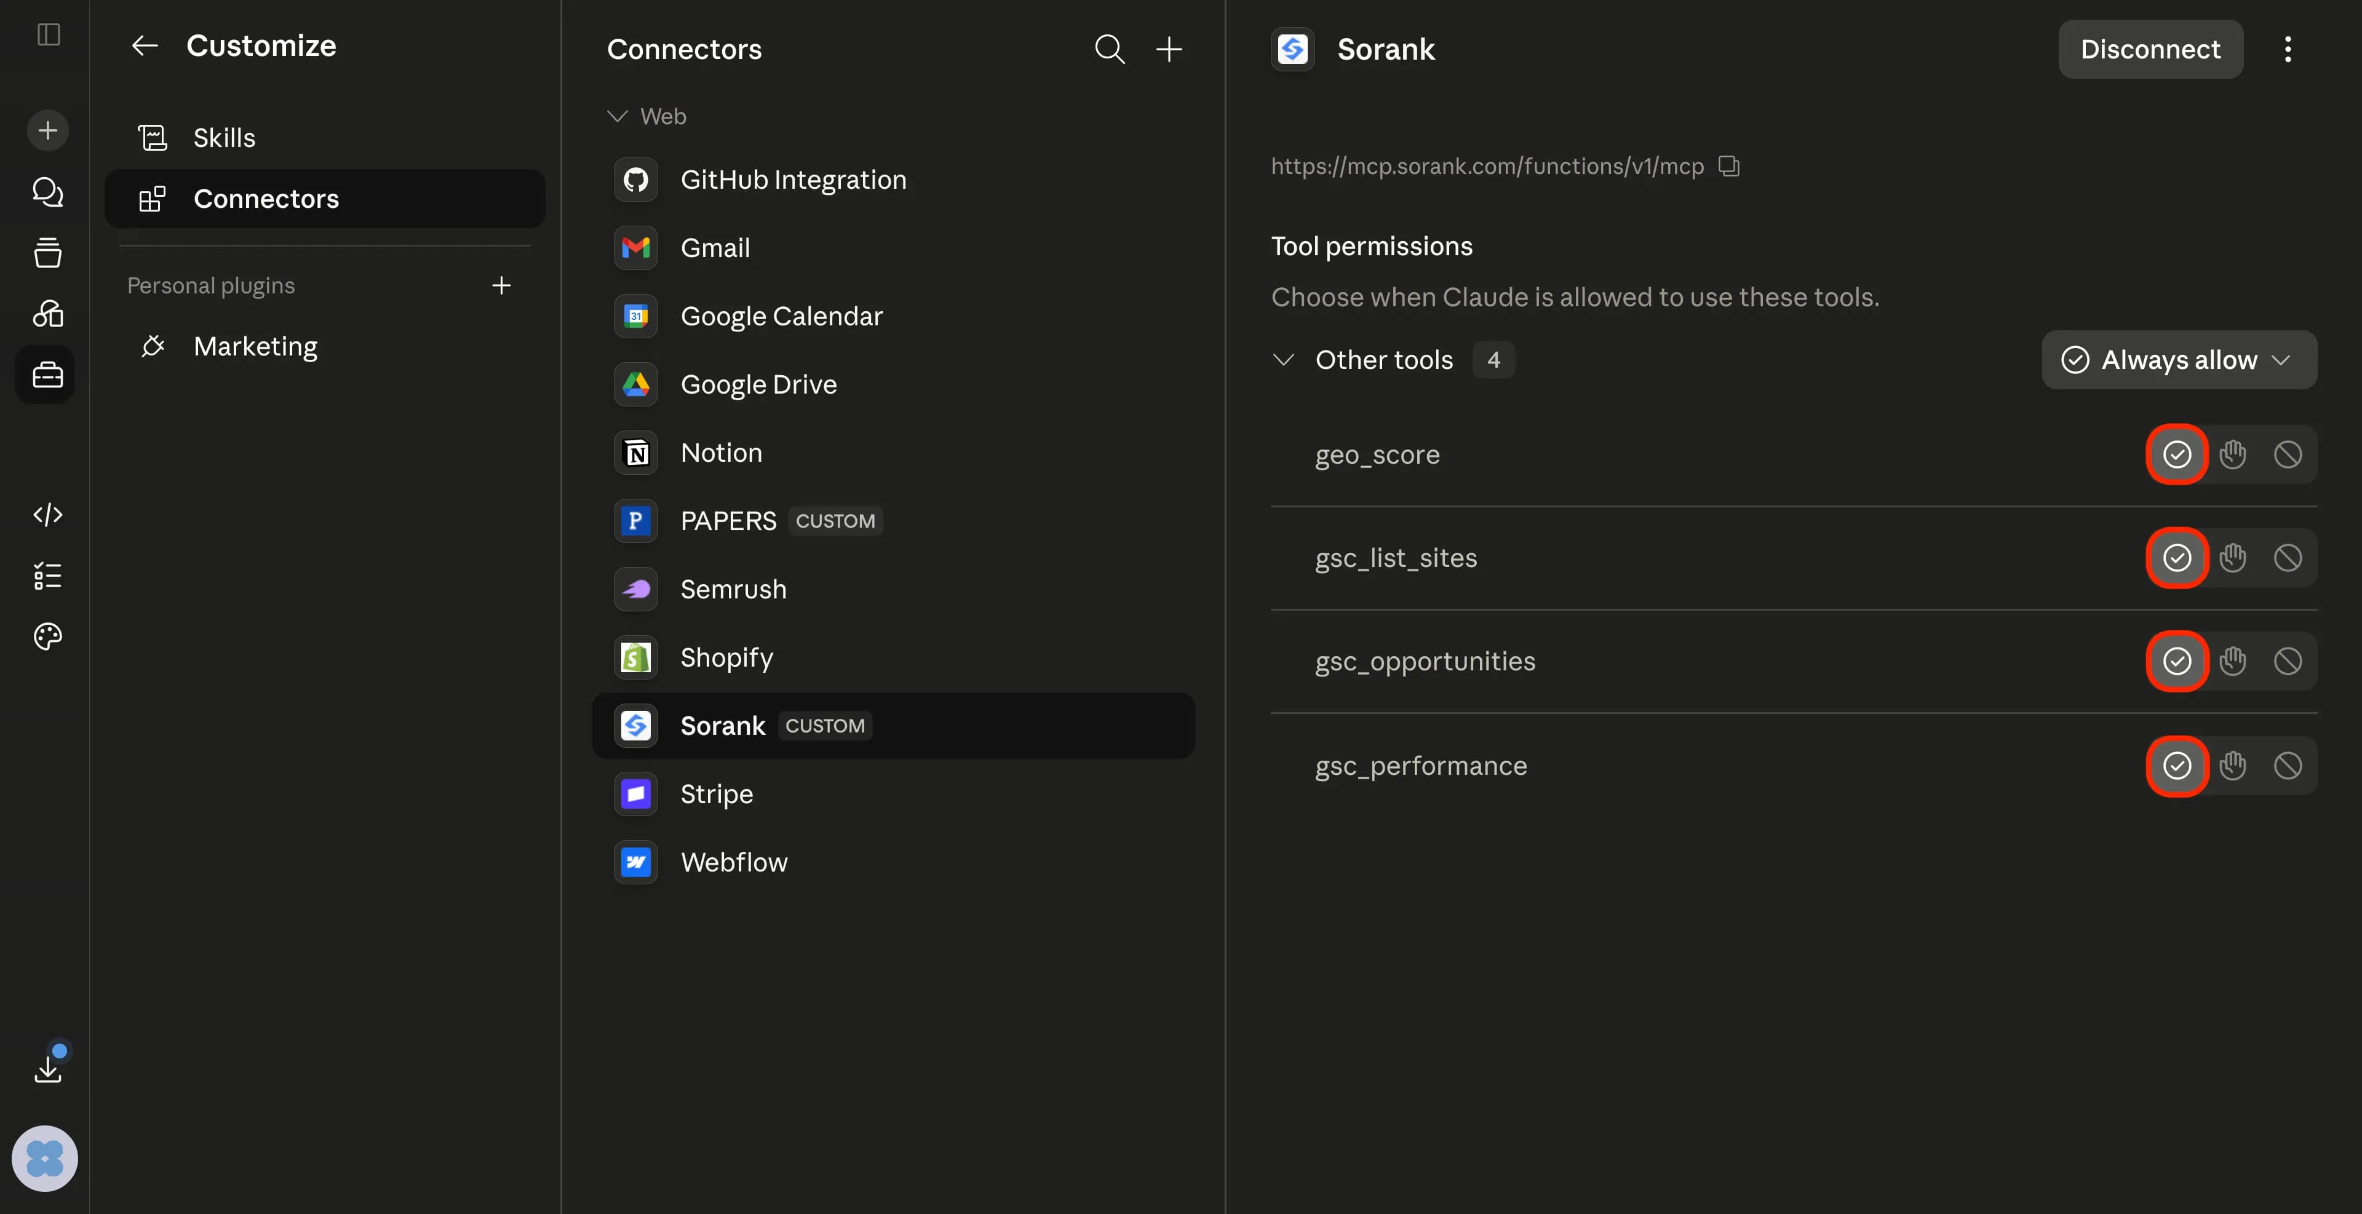Select the Sorank custom connector row

(893, 726)
